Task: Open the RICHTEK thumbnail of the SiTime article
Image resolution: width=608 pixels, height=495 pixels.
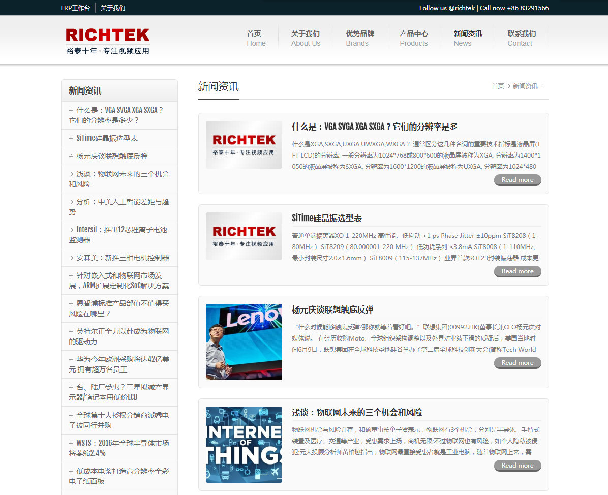Action: coord(244,236)
